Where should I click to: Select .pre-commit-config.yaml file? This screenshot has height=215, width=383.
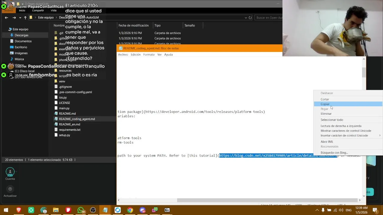click(75, 92)
